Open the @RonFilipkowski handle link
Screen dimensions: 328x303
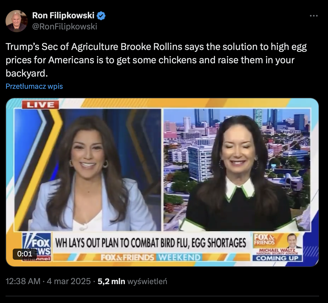[65, 27]
